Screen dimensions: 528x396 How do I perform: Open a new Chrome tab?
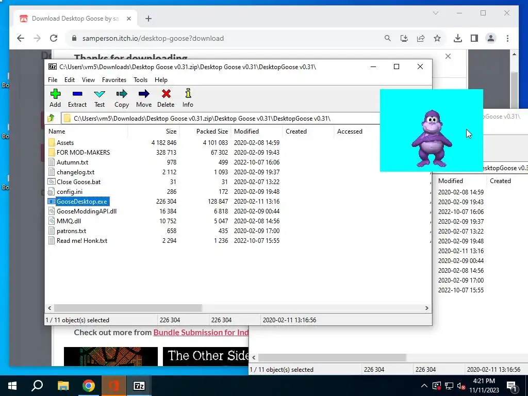coord(148,19)
